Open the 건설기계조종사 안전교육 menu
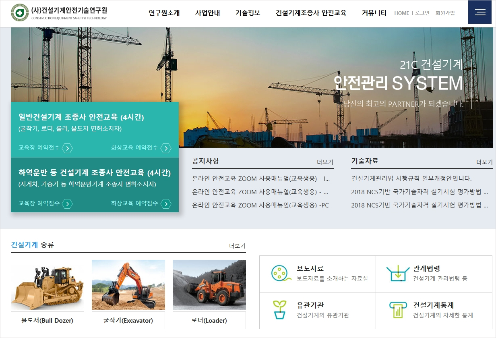 pyautogui.click(x=312, y=13)
